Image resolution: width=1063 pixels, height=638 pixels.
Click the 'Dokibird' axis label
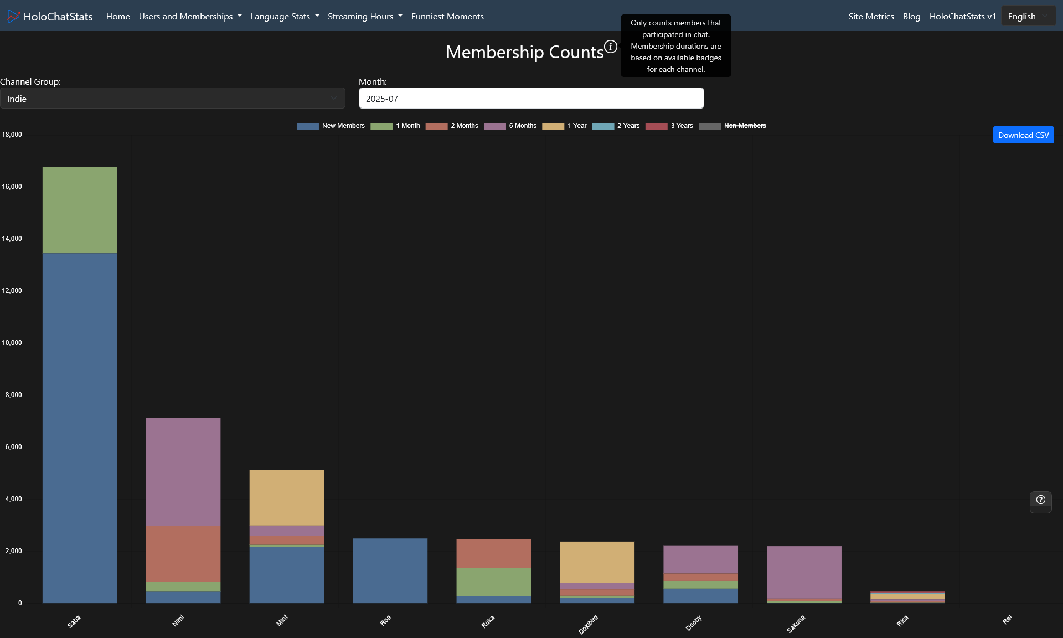pyautogui.click(x=588, y=624)
